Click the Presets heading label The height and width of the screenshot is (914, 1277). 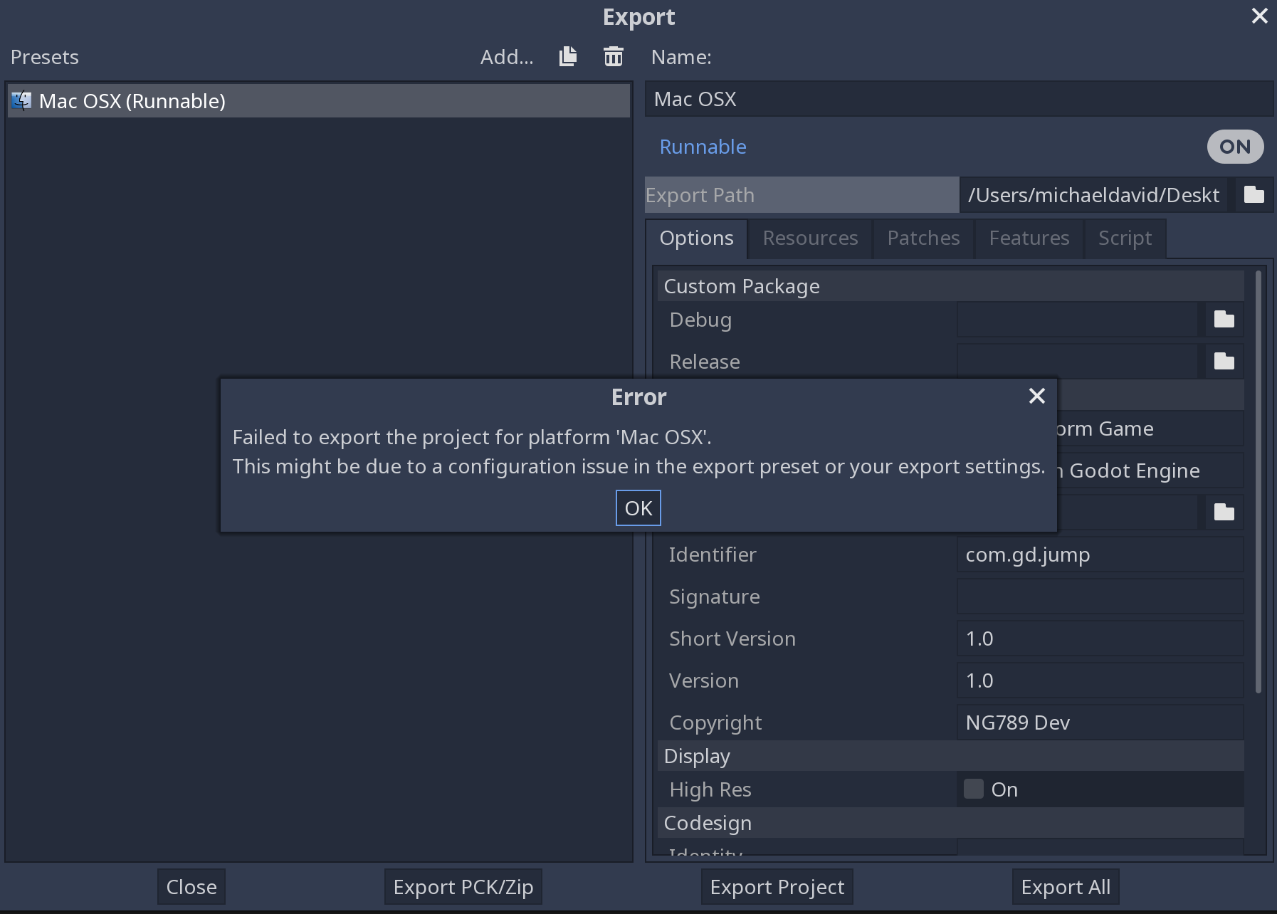pos(44,57)
